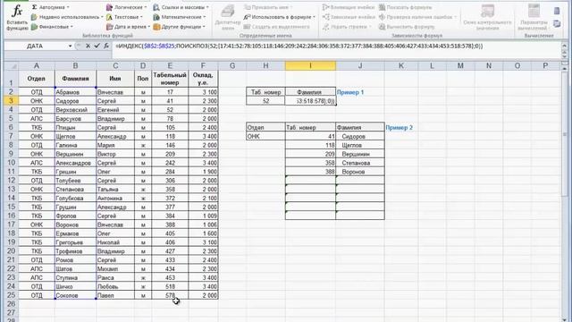Click the Insert Function fx ribbon button
This screenshot has width=572, height=322.
coord(17,17)
